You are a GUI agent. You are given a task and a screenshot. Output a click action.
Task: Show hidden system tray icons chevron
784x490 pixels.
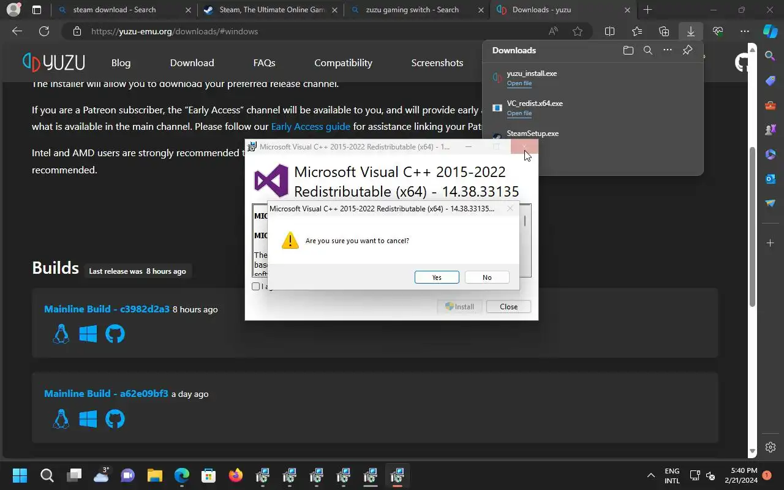click(x=650, y=475)
